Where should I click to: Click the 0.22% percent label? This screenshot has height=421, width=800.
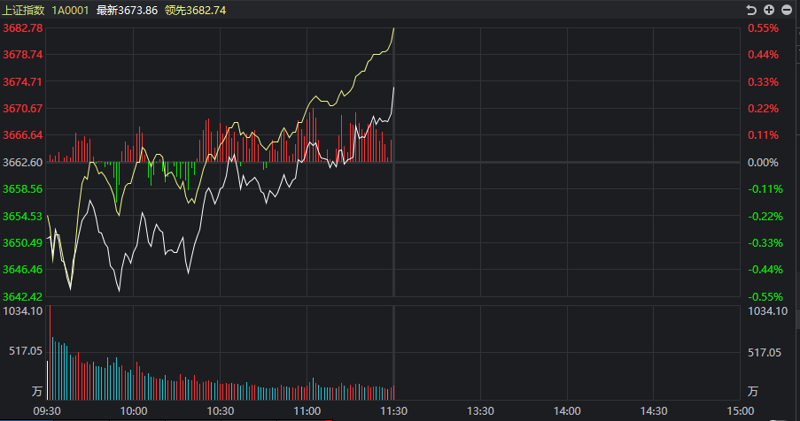point(764,109)
